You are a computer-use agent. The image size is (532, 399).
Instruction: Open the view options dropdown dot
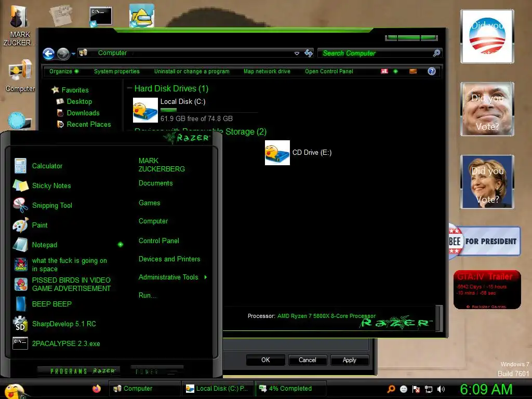[x=395, y=71]
